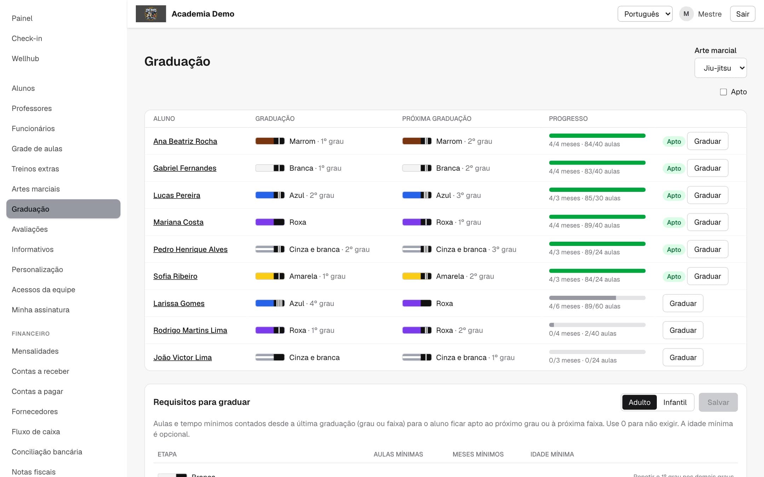
Task: Click Larissa Gomes' progress bar
Action: pyautogui.click(x=597, y=298)
